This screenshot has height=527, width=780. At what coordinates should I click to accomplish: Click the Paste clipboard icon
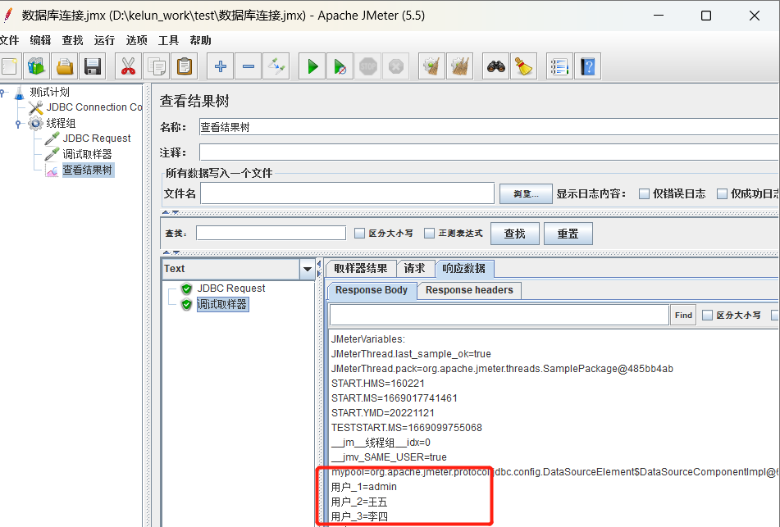pyautogui.click(x=185, y=66)
